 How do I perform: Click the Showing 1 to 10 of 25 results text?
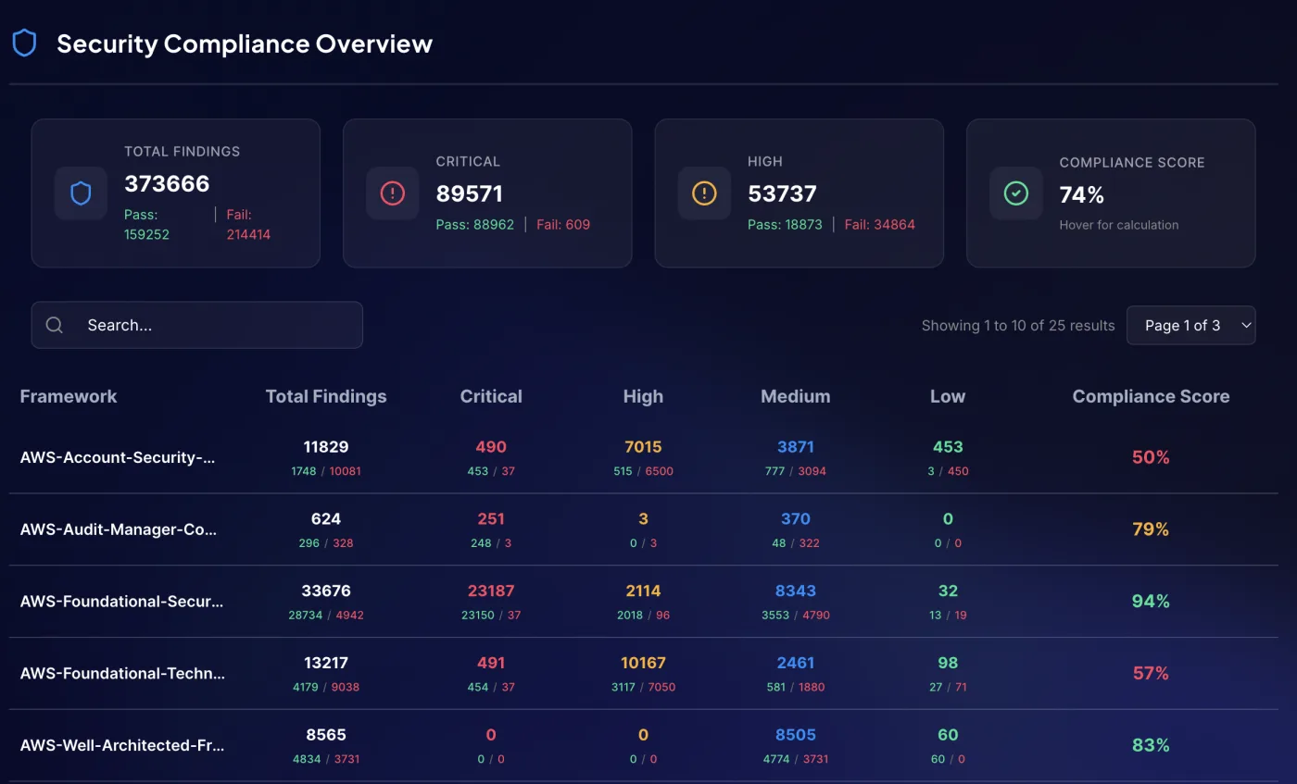pyautogui.click(x=1018, y=326)
